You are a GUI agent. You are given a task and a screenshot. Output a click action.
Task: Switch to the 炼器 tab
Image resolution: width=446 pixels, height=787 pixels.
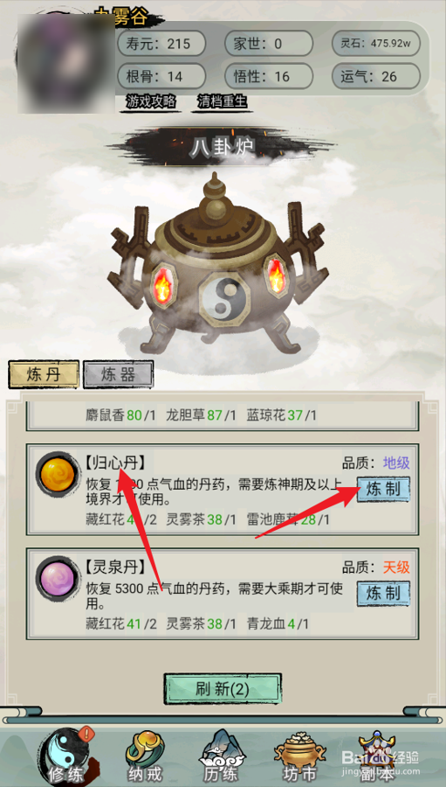[118, 374]
